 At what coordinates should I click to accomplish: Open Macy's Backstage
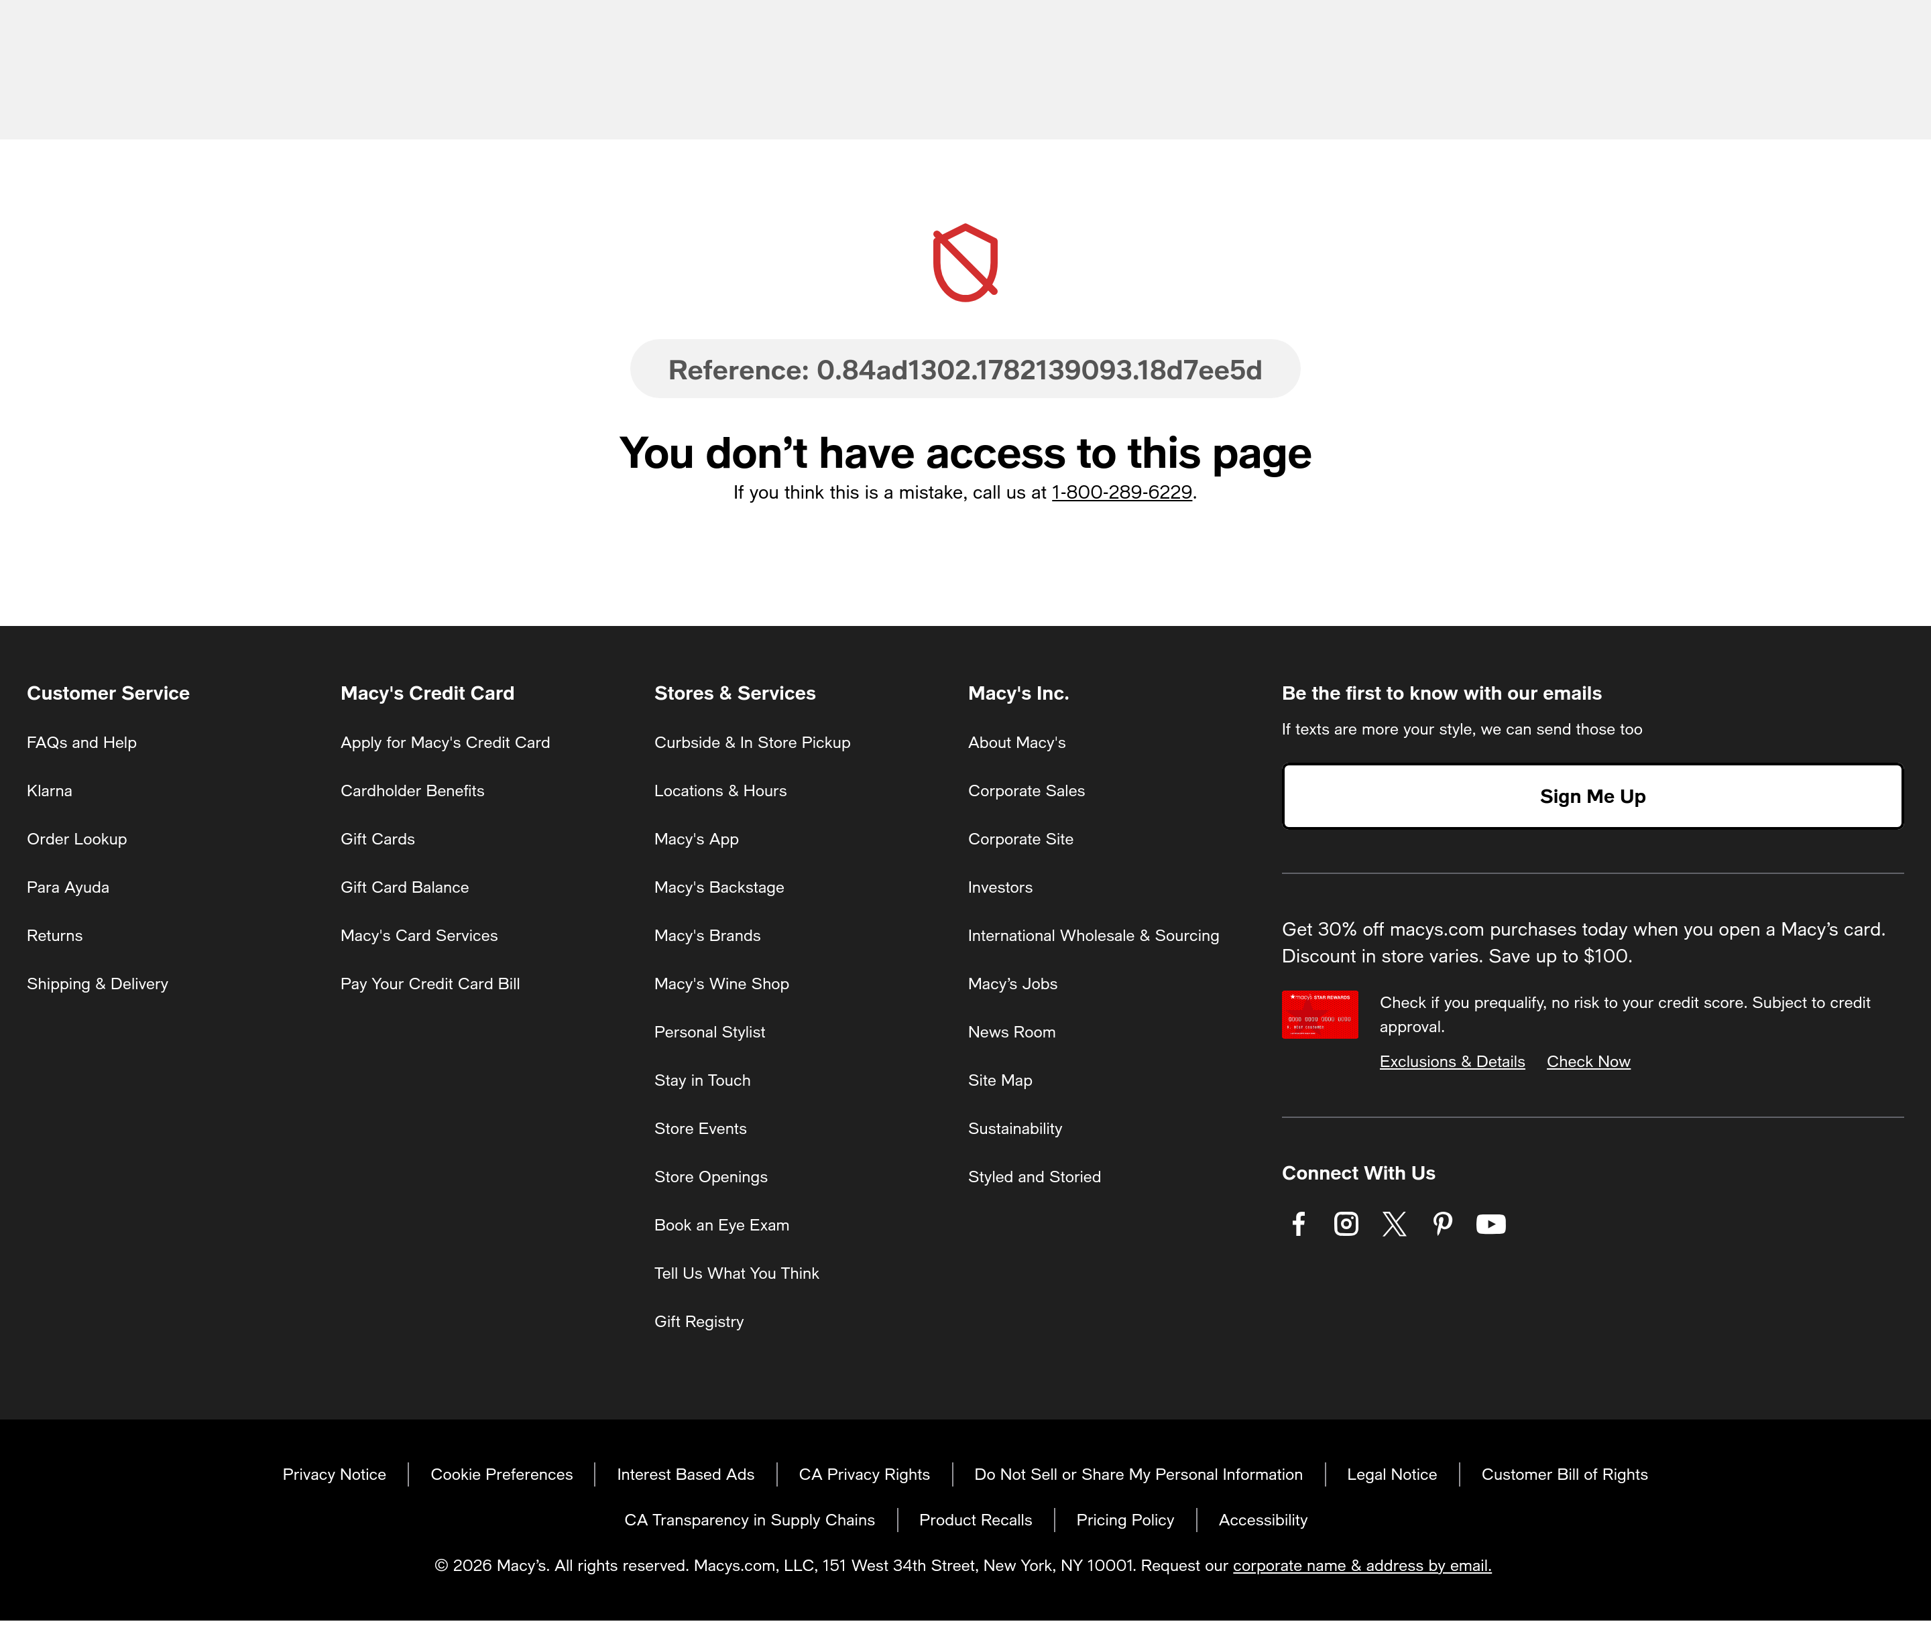pyautogui.click(x=719, y=887)
